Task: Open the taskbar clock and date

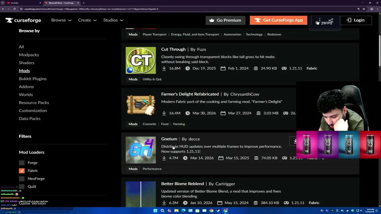Action: [x=371, y=211]
